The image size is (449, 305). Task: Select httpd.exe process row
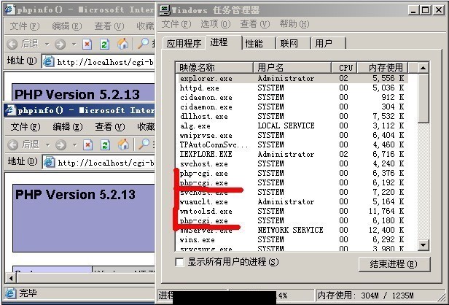tap(292, 88)
